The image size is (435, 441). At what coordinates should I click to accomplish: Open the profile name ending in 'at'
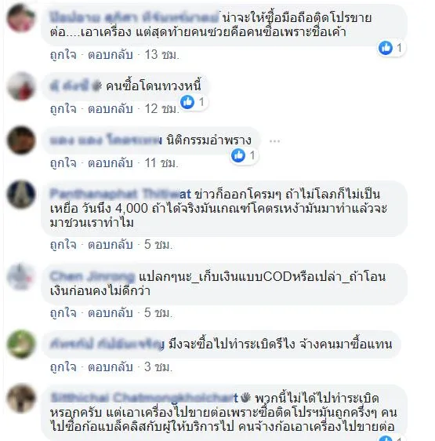click(121, 195)
